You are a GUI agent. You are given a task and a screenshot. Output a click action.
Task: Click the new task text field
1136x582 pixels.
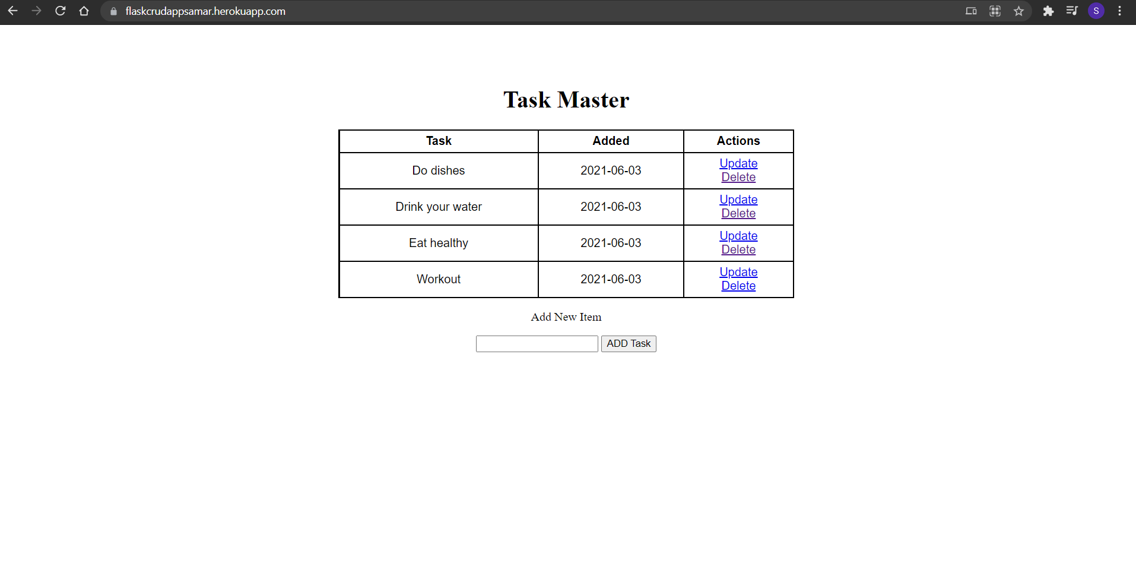[x=537, y=343]
